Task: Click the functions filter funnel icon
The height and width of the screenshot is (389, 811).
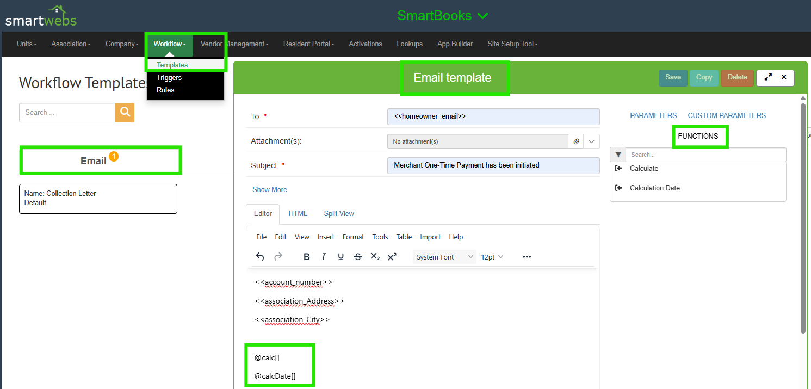Action: [x=618, y=155]
